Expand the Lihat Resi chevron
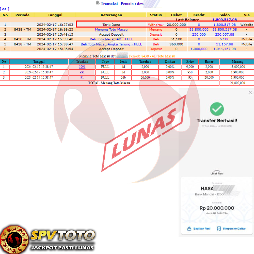This screenshot has width=254, height=254. coord(217,171)
